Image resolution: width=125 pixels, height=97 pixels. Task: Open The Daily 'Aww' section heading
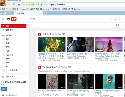(50, 67)
